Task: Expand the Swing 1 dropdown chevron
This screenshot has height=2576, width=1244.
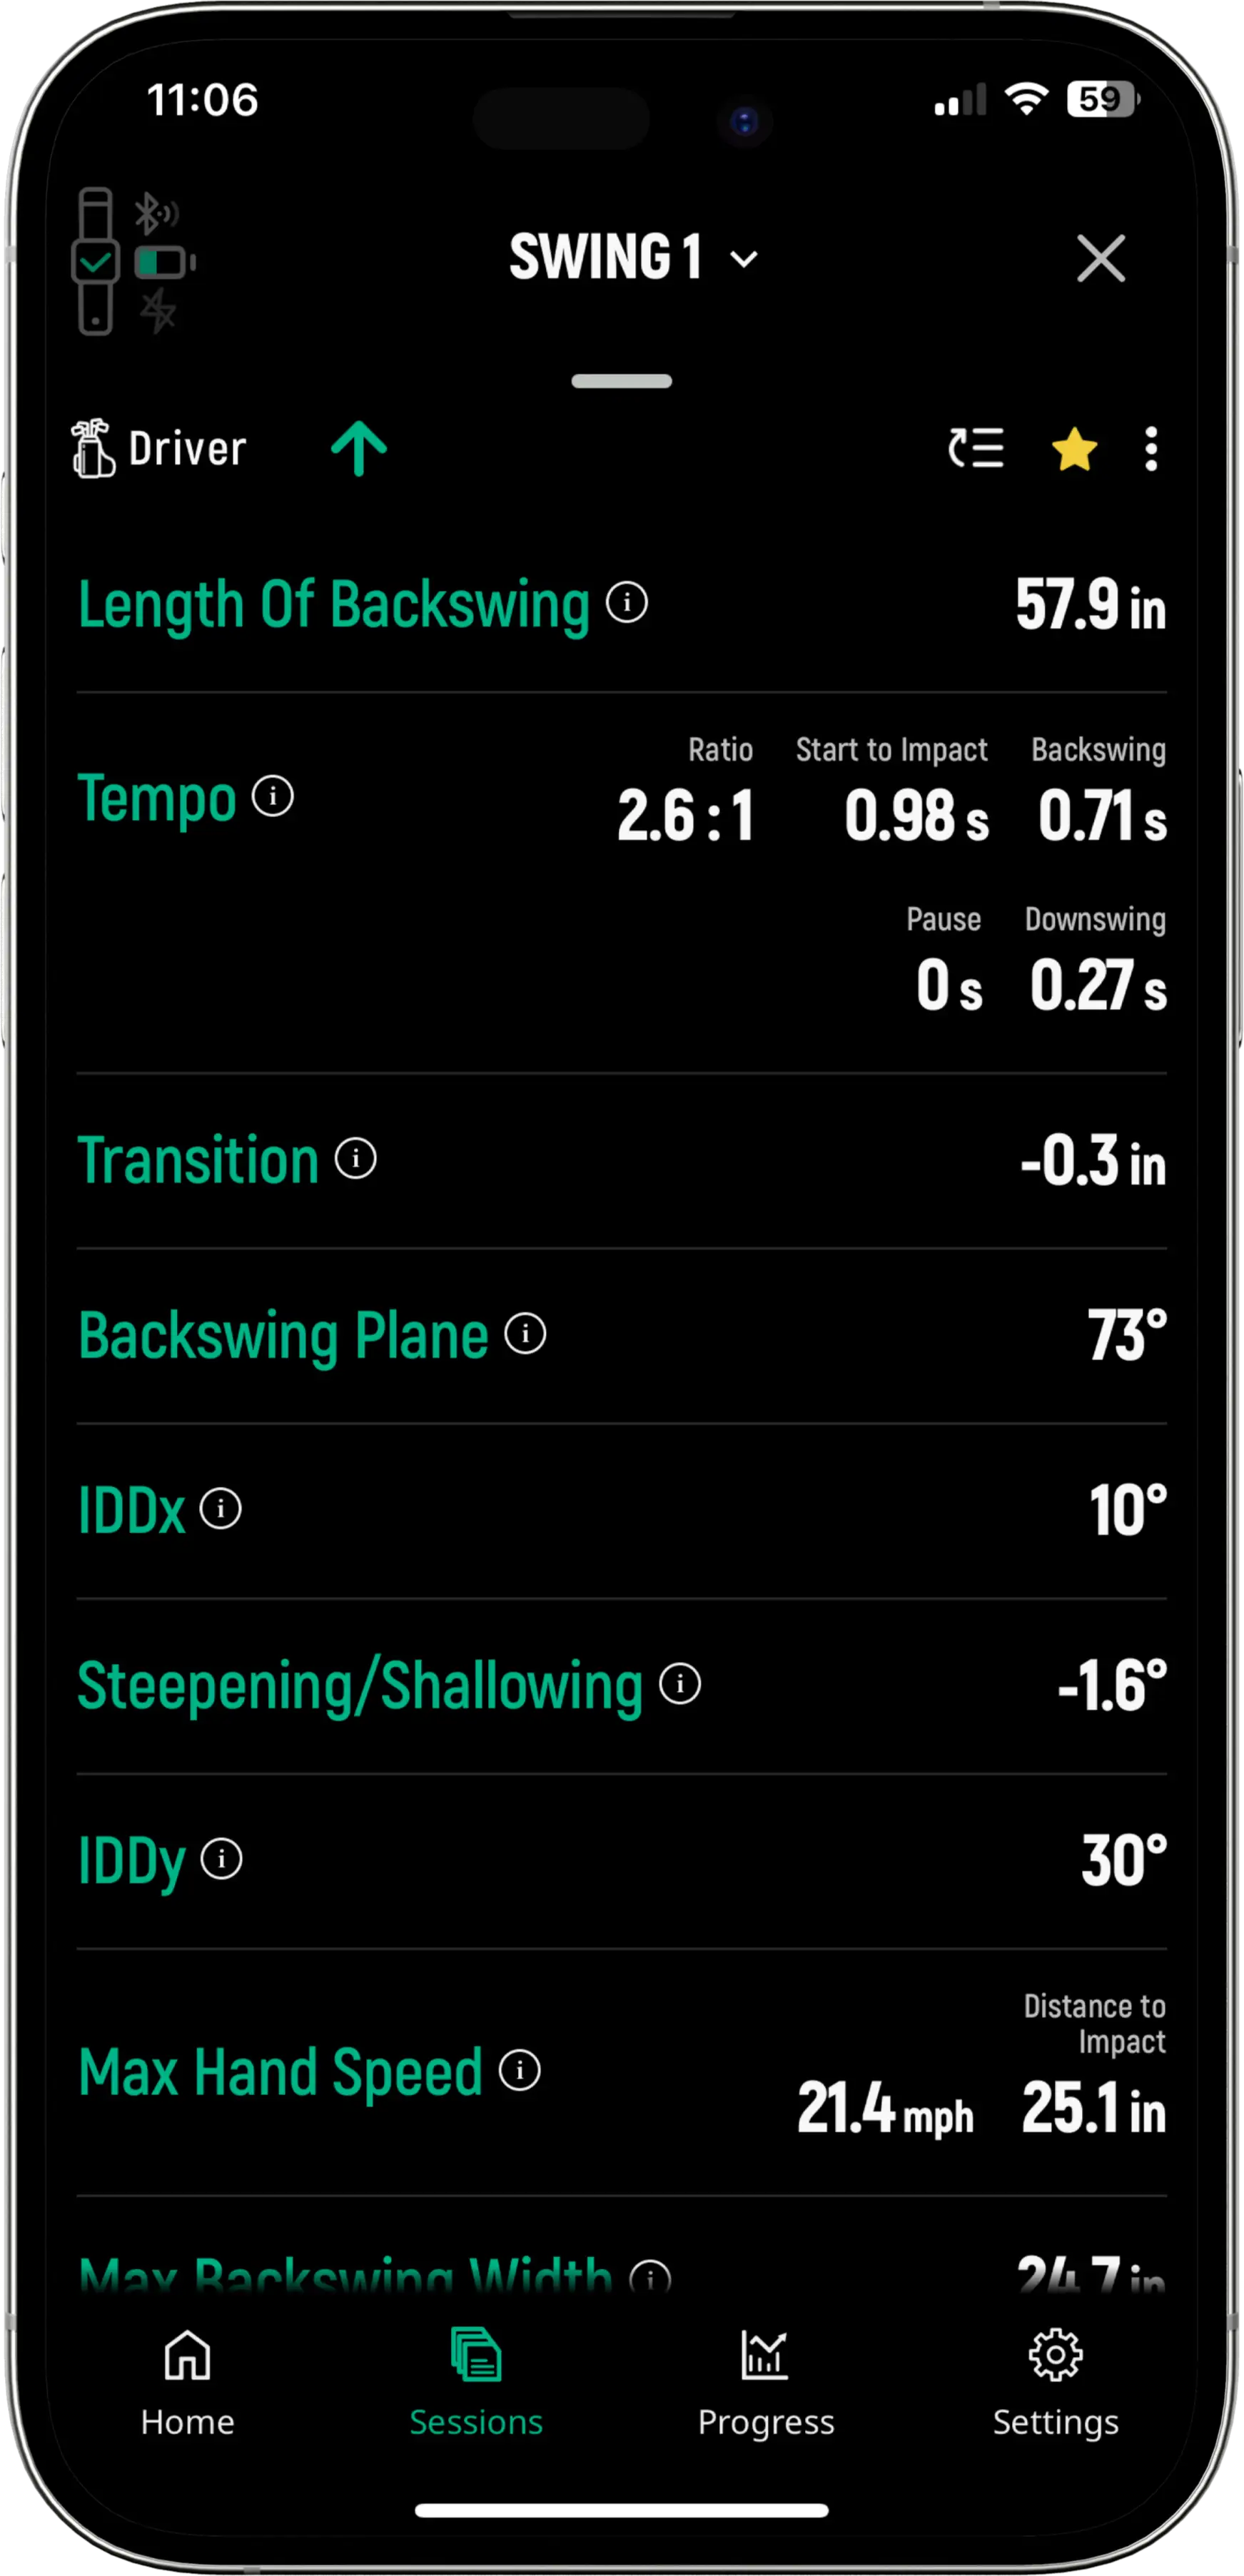Action: pos(744,260)
